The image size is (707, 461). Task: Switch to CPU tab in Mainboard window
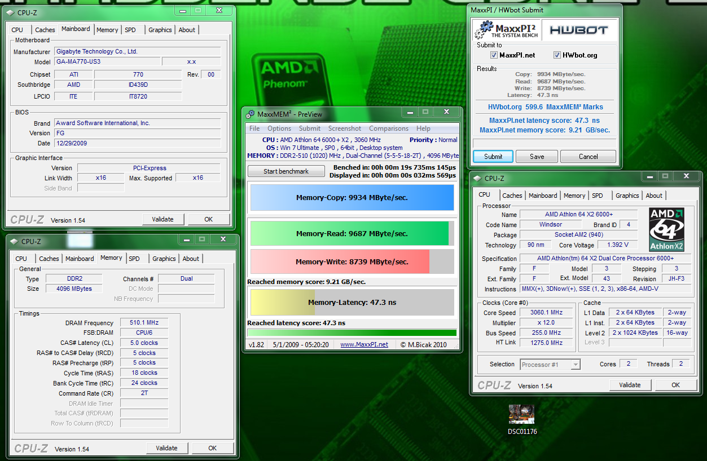(17, 30)
